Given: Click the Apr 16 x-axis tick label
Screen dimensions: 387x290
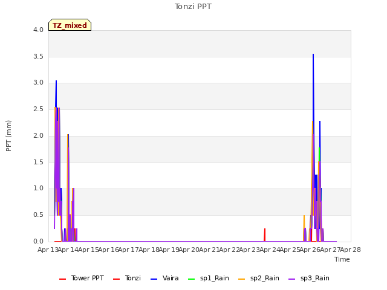Looking at the screenshot, I should pos(109,250).
